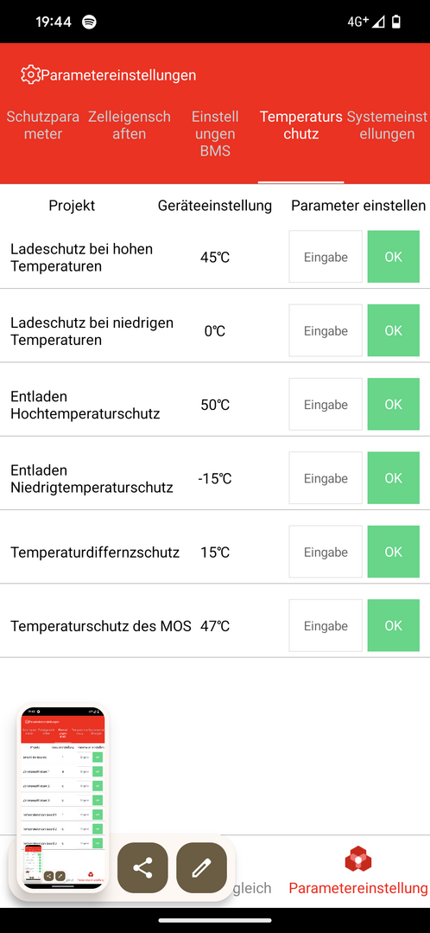430x933 pixels.
Task: Focus Eingabe field for Entladen Niedrigtemperaturschutz
Action: 326,478
